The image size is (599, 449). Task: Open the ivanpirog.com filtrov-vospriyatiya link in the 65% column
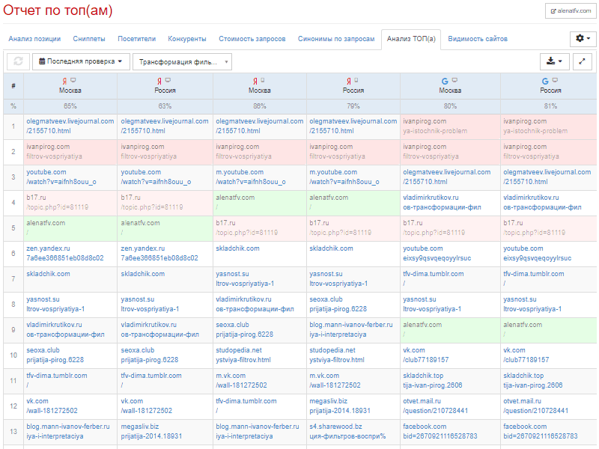click(x=54, y=152)
